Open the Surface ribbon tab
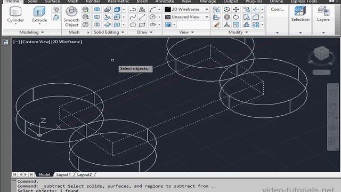Image resolution: width=341 pixels, height=192 pixels. pos(52,2)
